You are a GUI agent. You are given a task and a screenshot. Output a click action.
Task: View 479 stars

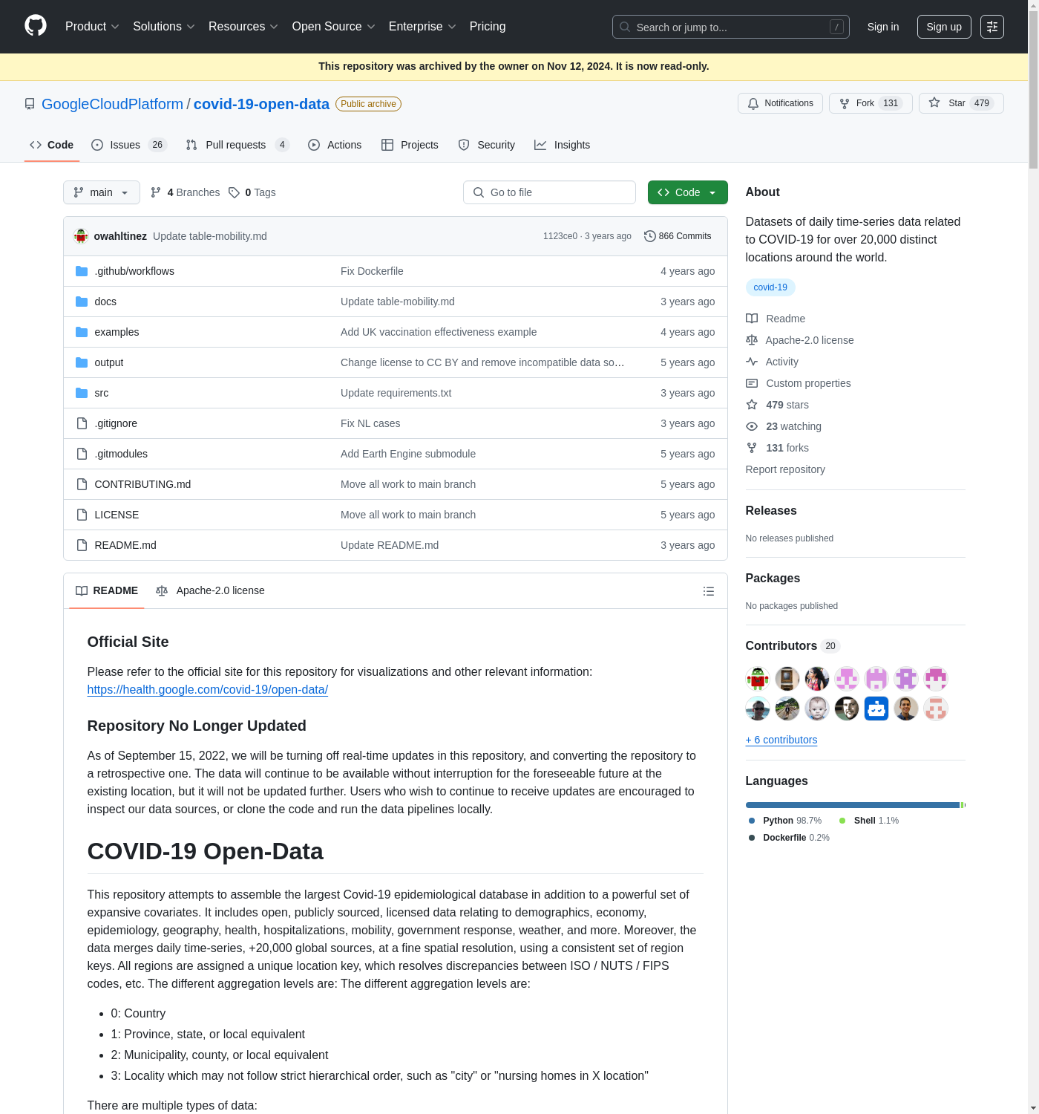(x=778, y=405)
